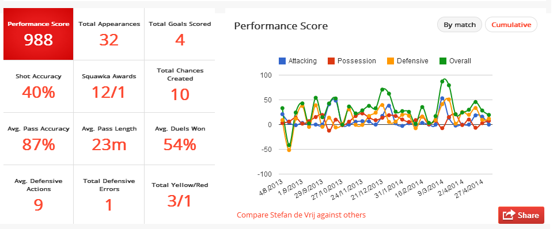
Task: Select the Squawka Awards tile
Action: (109, 86)
